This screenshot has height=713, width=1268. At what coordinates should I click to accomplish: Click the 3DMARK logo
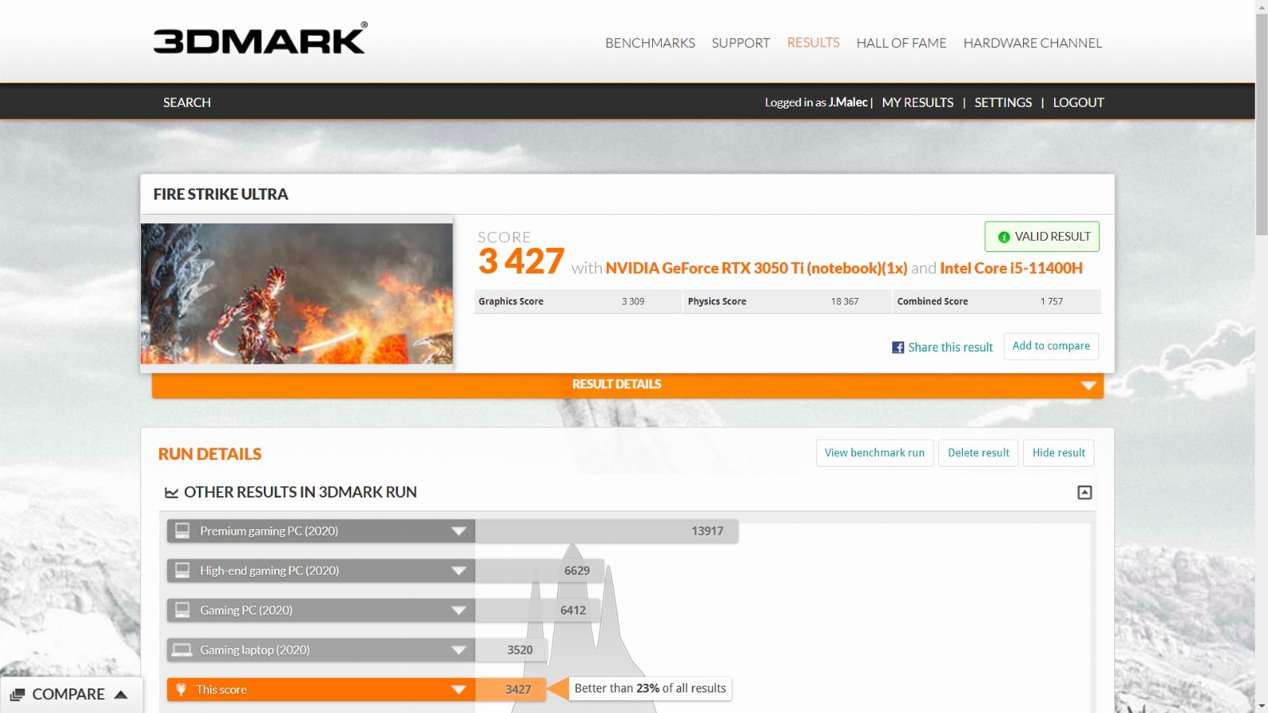(x=260, y=39)
